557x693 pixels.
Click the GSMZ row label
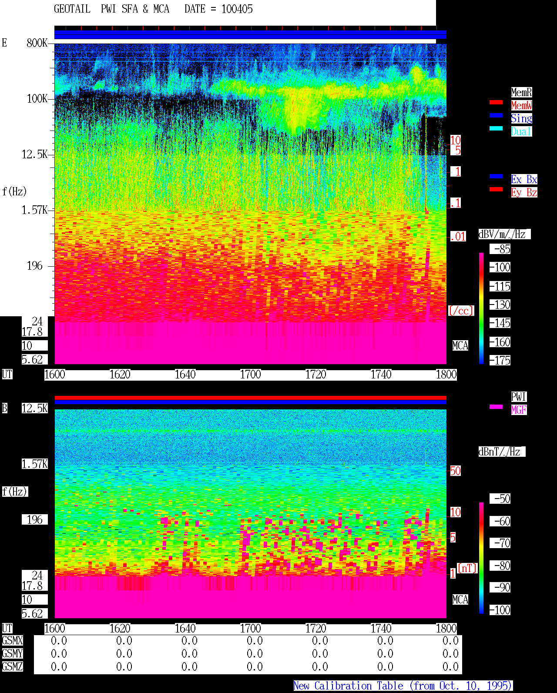tap(12, 666)
